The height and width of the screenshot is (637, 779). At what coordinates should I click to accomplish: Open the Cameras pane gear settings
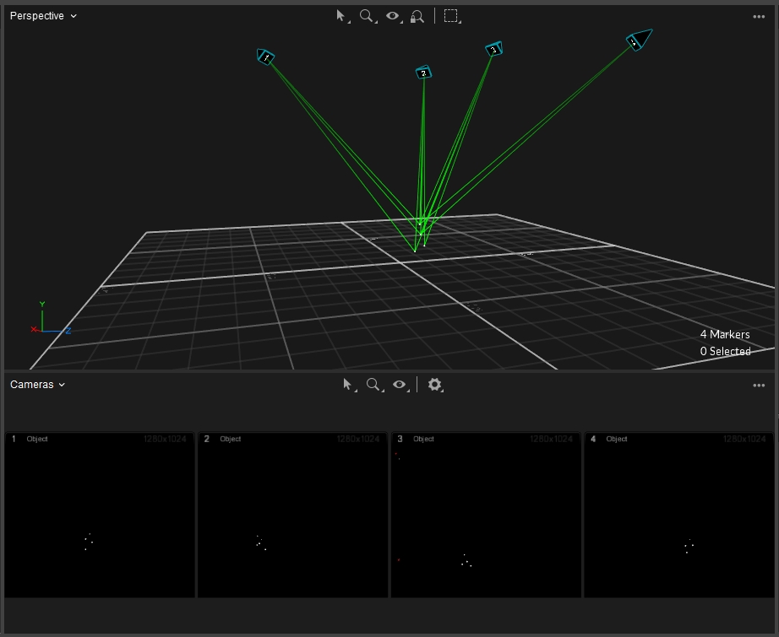pyautogui.click(x=434, y=385)
